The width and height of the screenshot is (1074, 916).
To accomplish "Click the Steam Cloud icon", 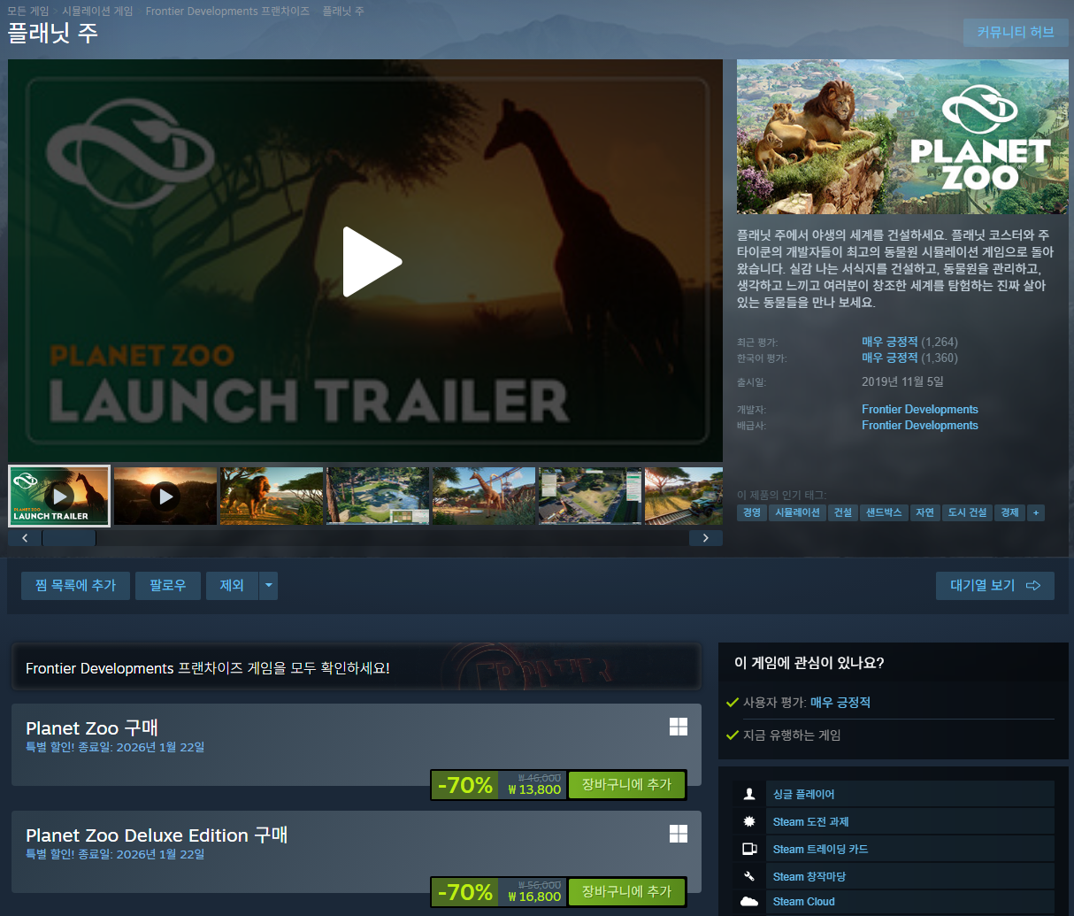I will [x=749, y=901].
